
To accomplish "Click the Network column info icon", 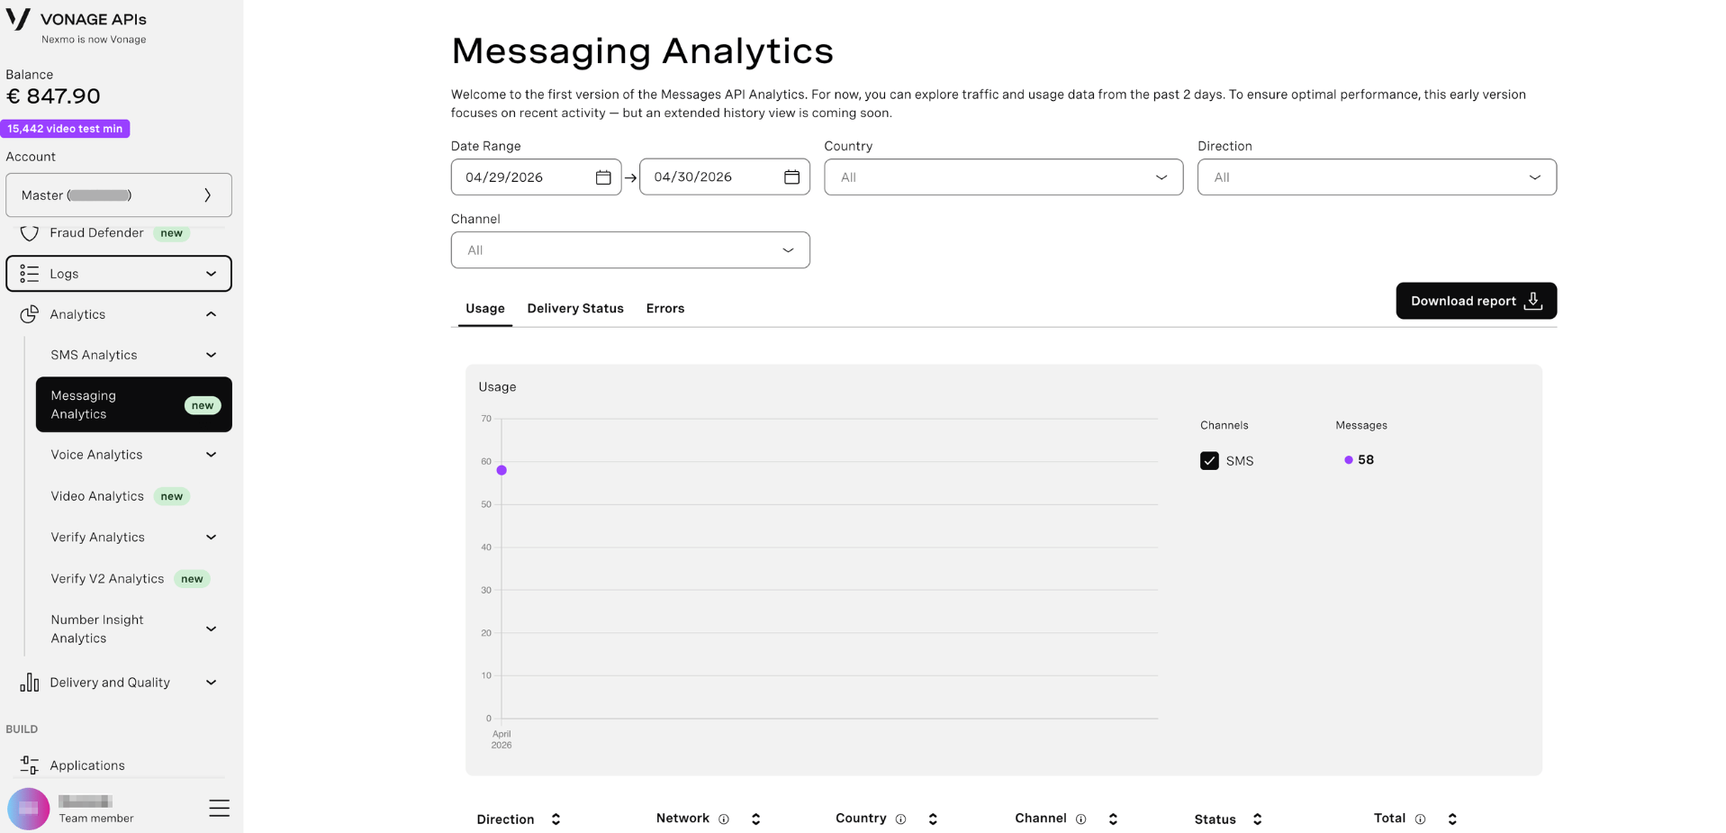I will coord(724,819).
